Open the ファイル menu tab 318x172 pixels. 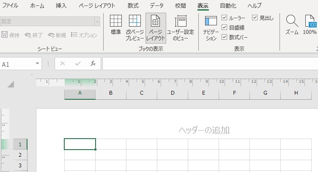click(x=11, y=5)
